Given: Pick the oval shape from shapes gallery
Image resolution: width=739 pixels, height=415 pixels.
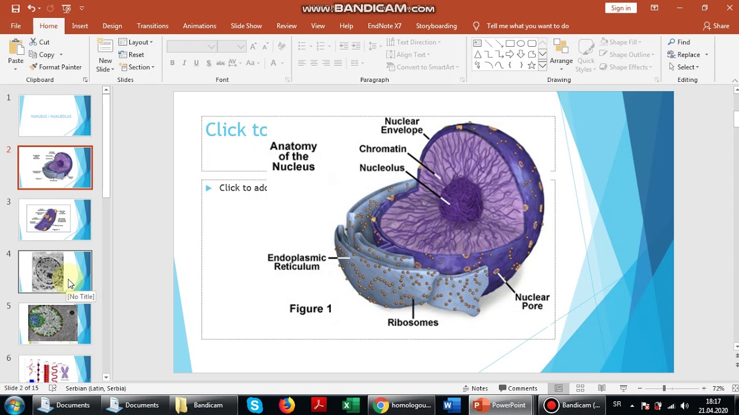Looking at the screenshot, I should [x=521, y=43].
